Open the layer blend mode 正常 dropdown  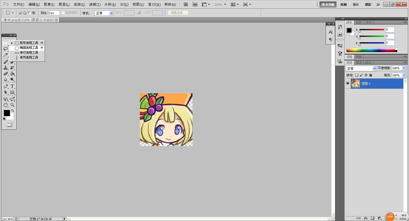point(361,68)
